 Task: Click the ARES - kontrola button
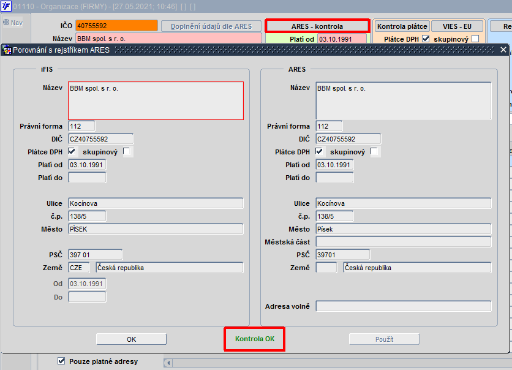(x=317, y=26)
